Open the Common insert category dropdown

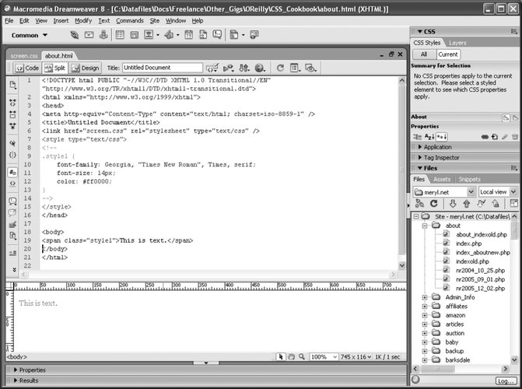pos(30,35)
